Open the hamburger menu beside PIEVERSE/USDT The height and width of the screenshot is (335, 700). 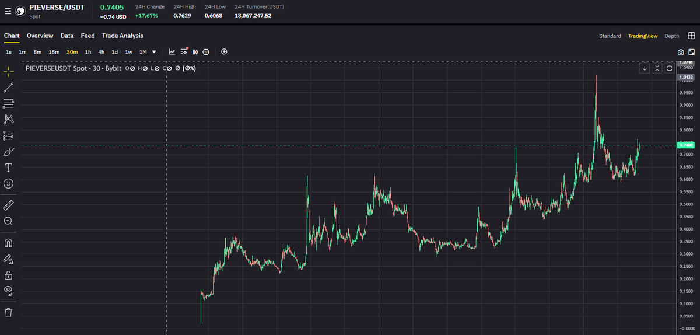click(x=8, y=11)
